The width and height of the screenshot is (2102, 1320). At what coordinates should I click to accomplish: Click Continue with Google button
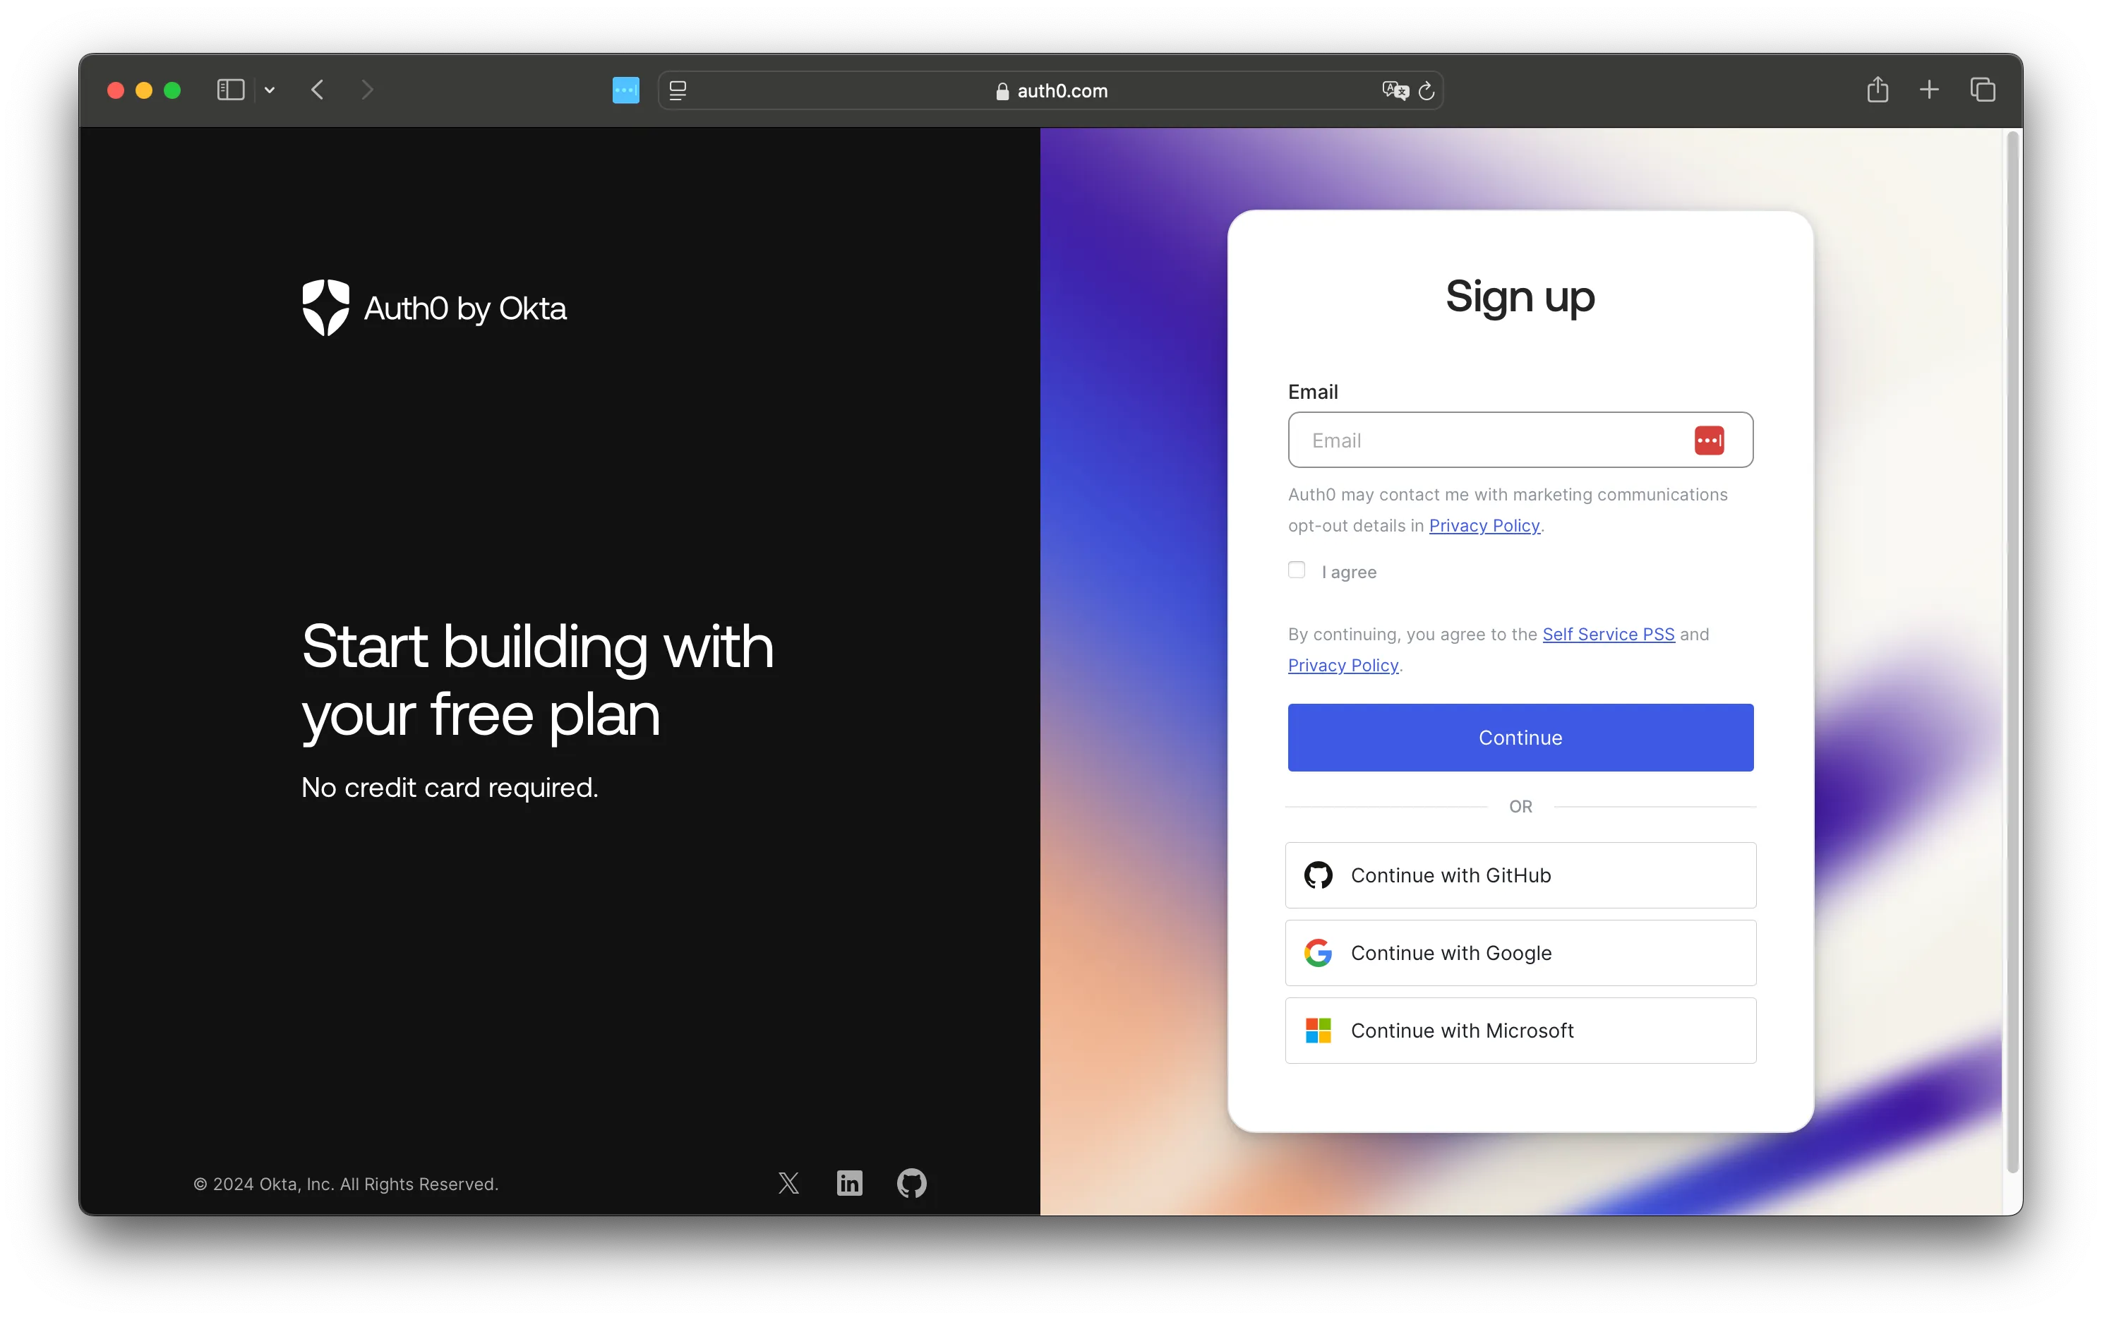[1518, 952]
